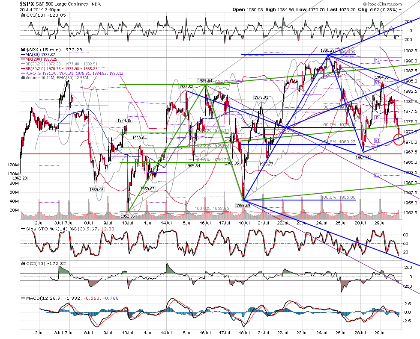Screen dimensions: 420x339
Task: Click the 1962.29 price label
Action: [x=20, y=178]
